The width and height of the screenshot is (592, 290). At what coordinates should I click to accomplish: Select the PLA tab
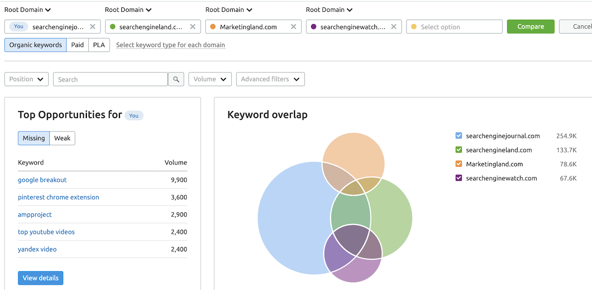click(x=99, y=44)
